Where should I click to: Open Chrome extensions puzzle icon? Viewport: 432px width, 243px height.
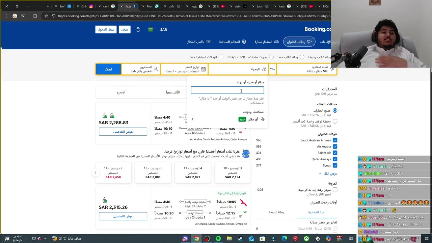[x=35, y=16]
